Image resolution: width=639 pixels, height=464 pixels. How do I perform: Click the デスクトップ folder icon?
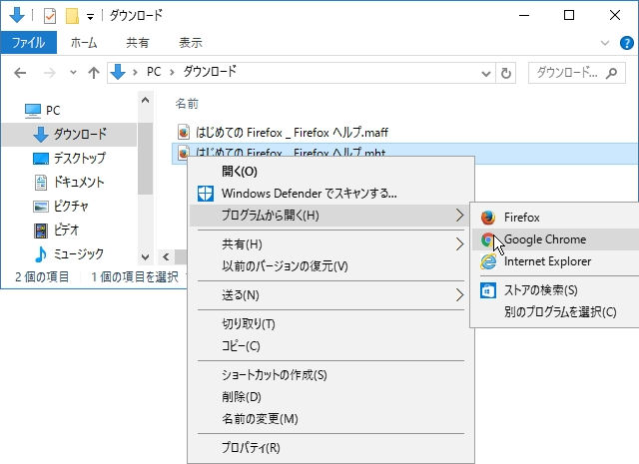point(40,159)
